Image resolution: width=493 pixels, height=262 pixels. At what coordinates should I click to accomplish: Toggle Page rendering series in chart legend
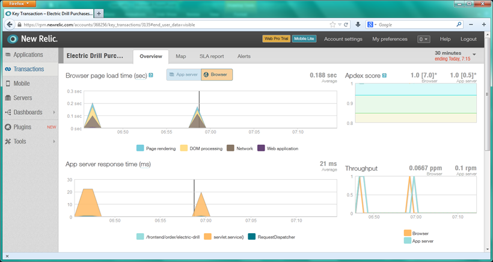pos(140,148)
